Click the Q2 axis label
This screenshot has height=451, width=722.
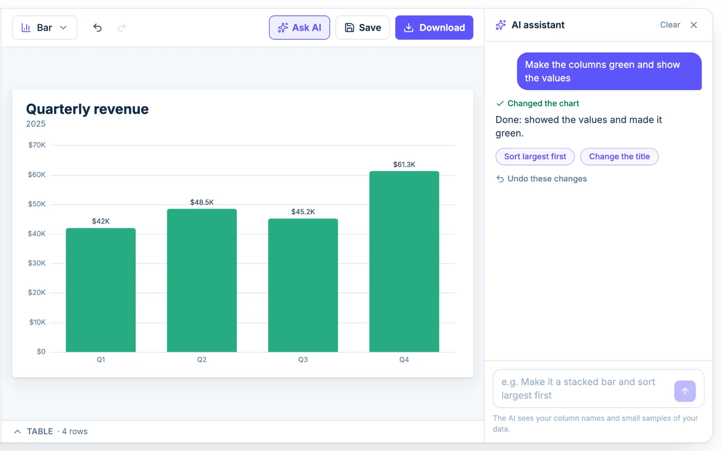coord(202,359)
